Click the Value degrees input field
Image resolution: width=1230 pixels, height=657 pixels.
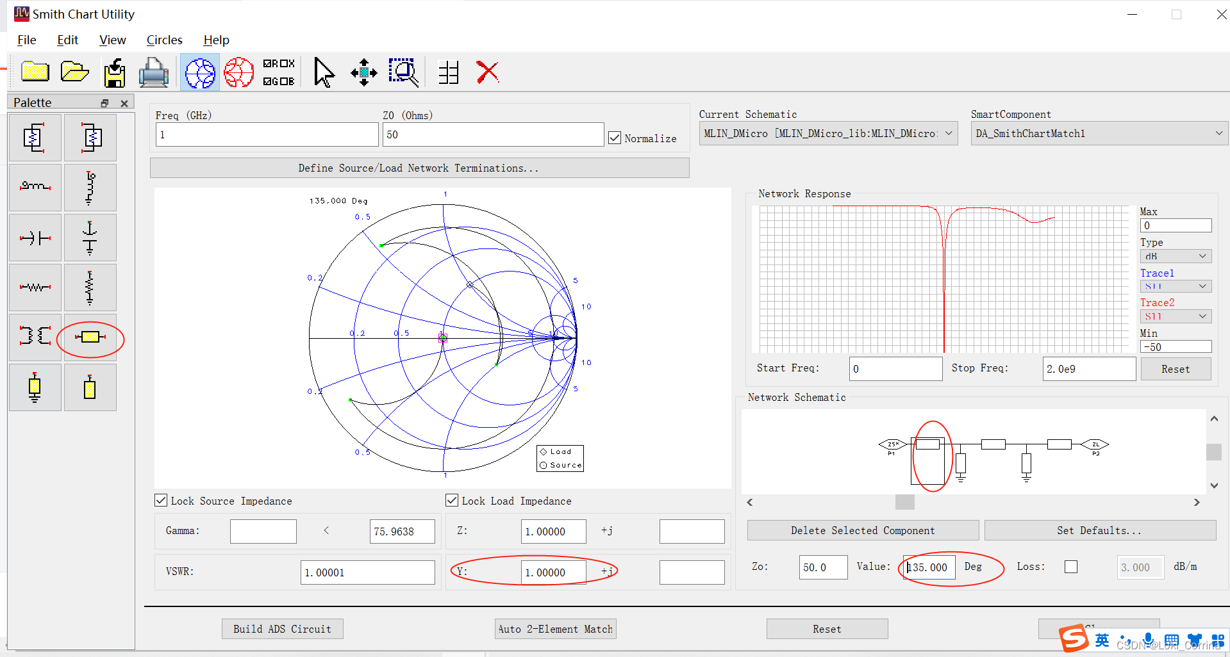click(x=929, y=567)
